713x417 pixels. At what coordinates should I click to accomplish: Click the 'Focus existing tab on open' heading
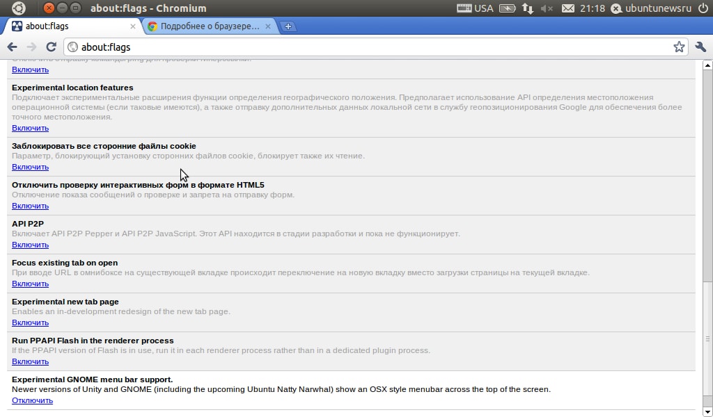(x=65, y=263)
